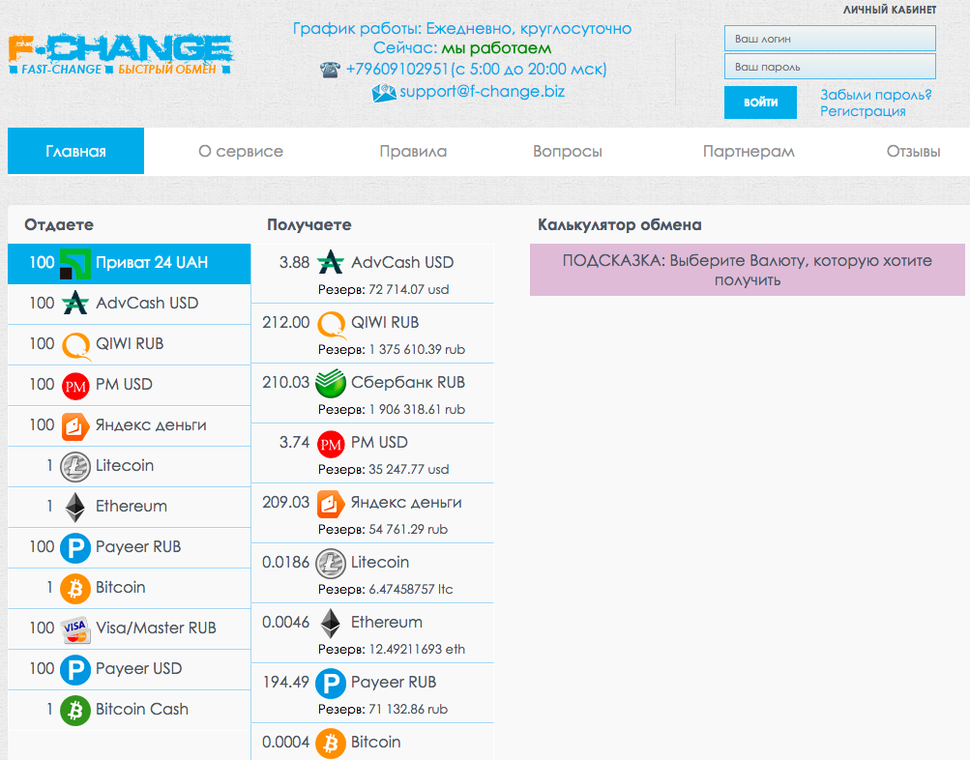Focus the Ваш пароль input field
The image size is (970, 760).
pyautogui.click(x=830, y=66)
